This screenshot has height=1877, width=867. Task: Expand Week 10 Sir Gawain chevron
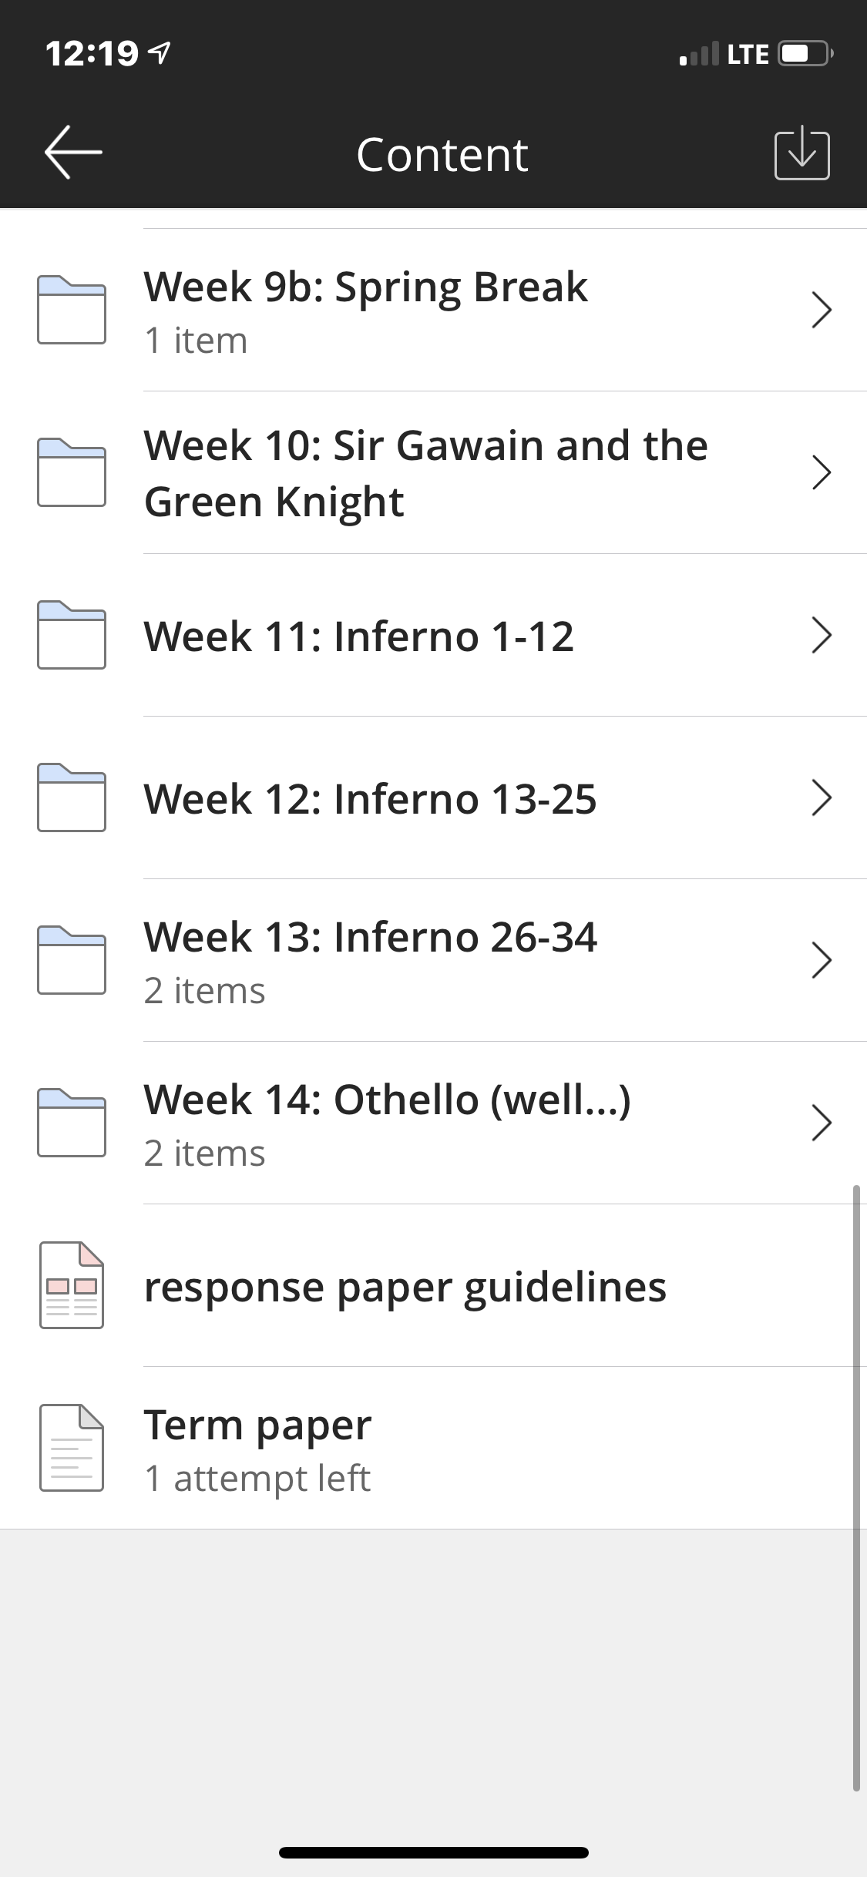822,472
